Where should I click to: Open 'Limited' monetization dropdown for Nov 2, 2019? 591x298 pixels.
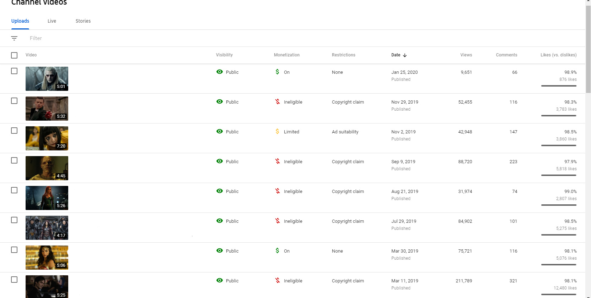tap(291, 132)
